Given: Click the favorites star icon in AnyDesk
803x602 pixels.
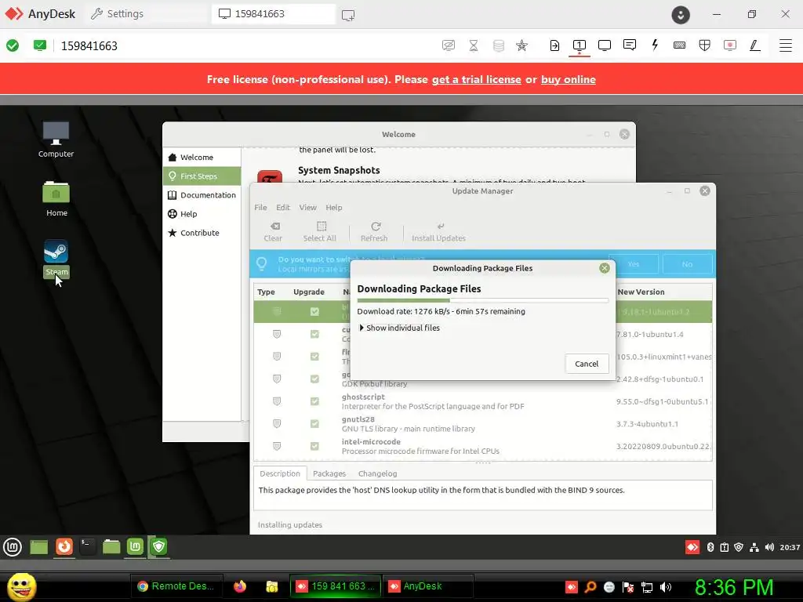Looking at the screenshot, I should 521,45.
